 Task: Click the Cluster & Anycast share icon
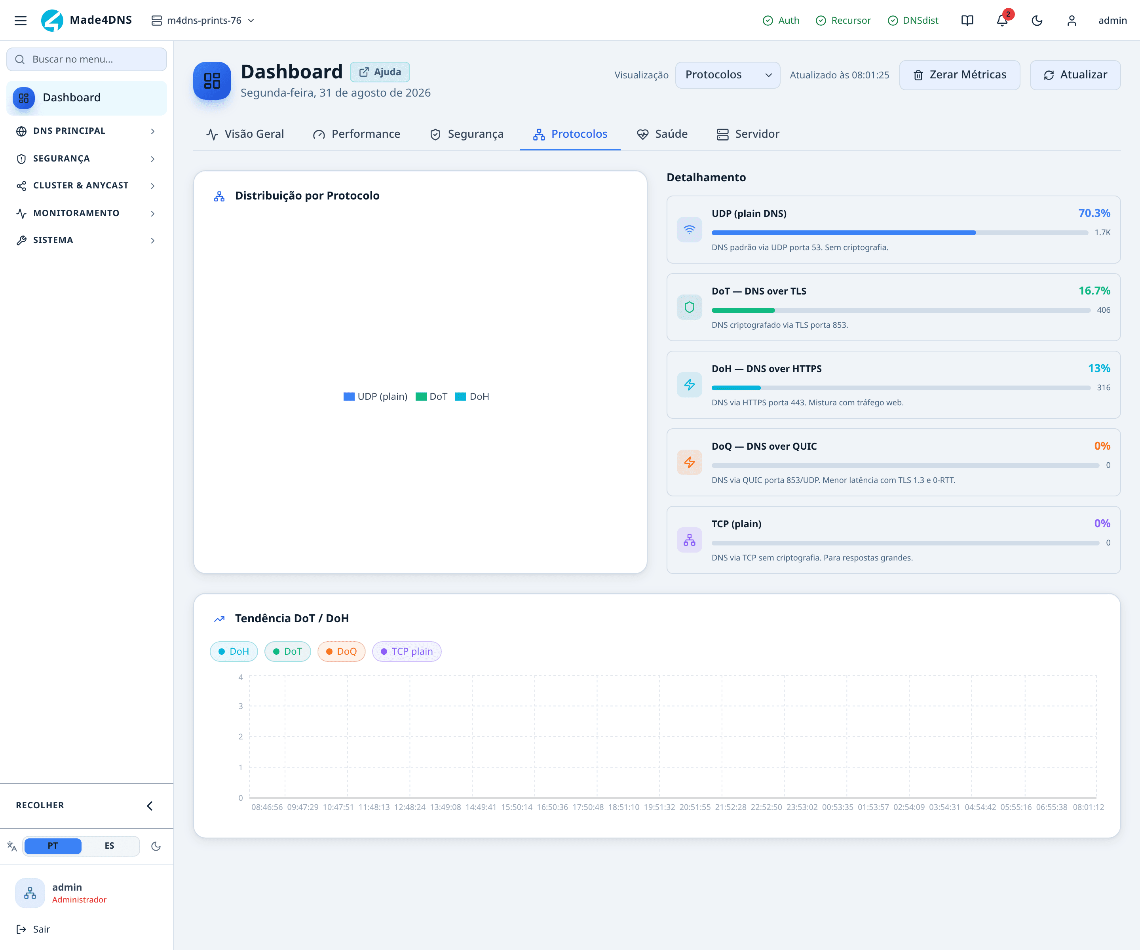pyautogui.click(x=21, y=186)
